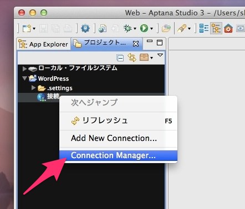
Task: Click the green Run button
Action: (144, 28)
